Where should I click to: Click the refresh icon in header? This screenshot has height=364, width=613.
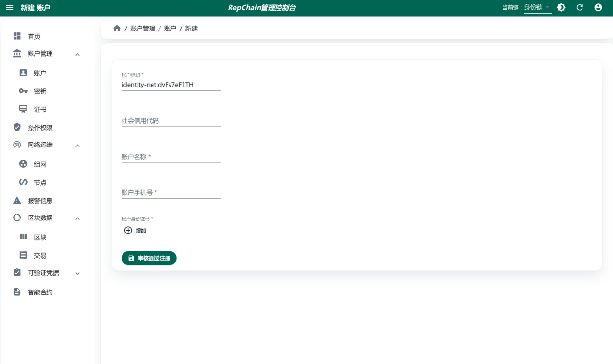pyautogui.click(x=580, y=8)
